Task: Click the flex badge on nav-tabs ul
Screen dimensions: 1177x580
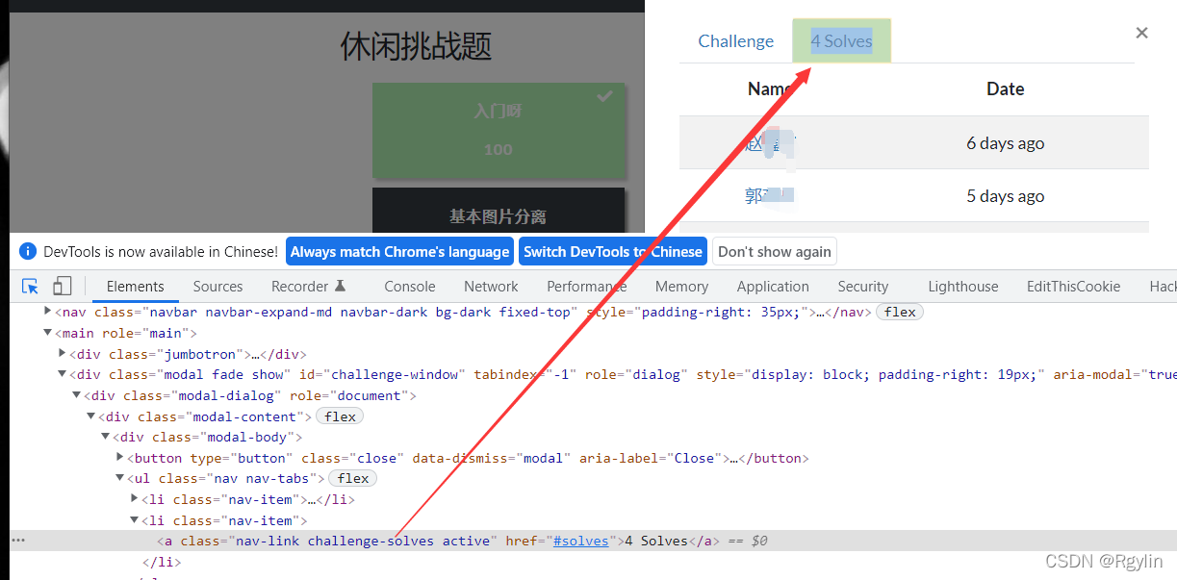Action: 353,479
